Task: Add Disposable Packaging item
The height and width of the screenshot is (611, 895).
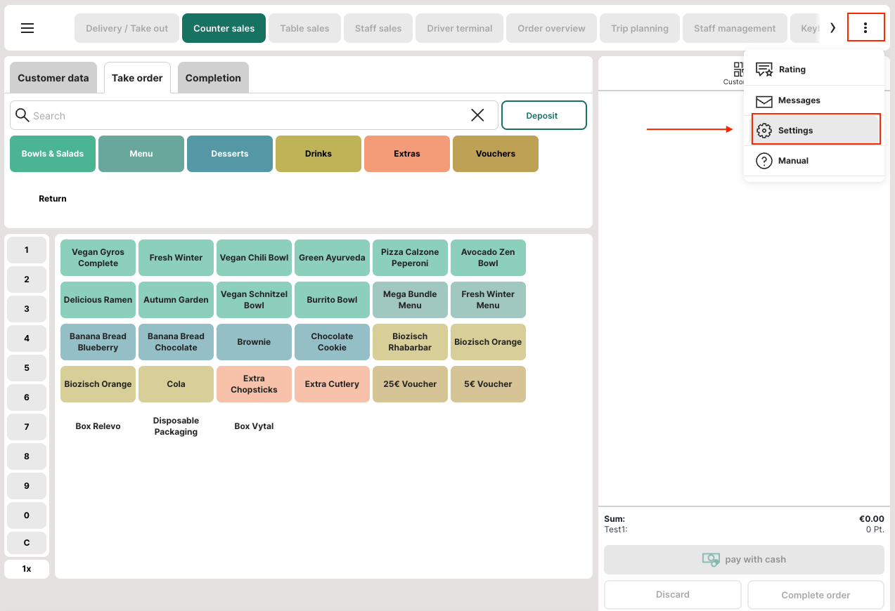Action: pyautogui.click(x=176, y=426)
